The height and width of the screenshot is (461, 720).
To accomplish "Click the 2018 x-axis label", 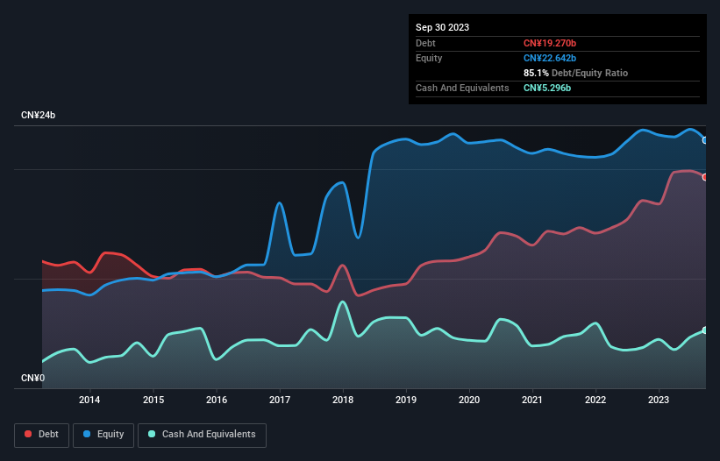I will pyautogui.click(x=343, y=400).
